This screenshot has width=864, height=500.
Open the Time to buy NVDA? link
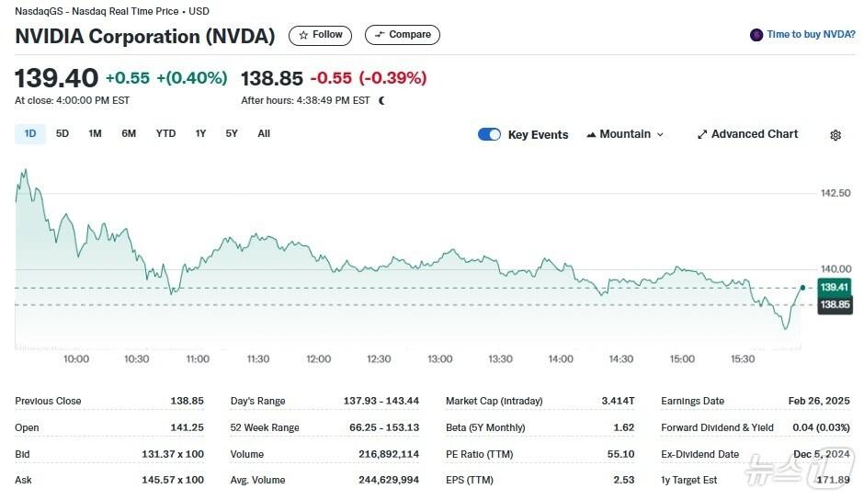tap(811, 35)
